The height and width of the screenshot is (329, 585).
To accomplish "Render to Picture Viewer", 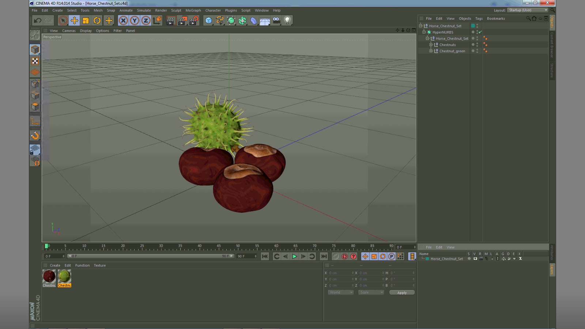I will tap(182, 20).
